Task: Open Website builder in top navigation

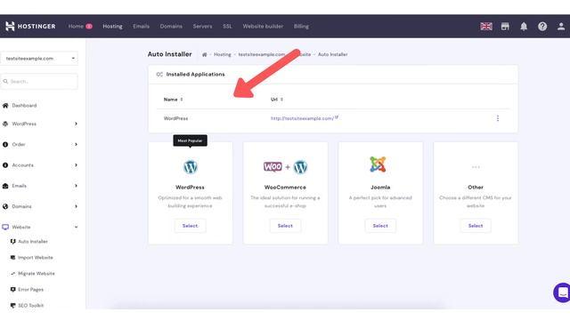Action: coord(263,26)
